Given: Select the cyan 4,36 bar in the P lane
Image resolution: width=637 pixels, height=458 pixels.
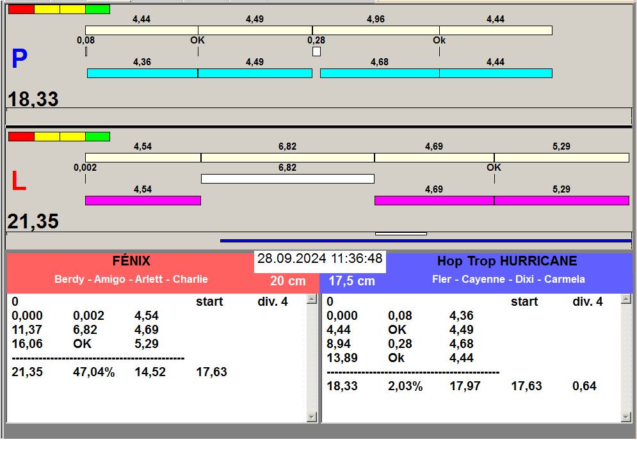Looking at the screenshot, I should pos(142,74).
